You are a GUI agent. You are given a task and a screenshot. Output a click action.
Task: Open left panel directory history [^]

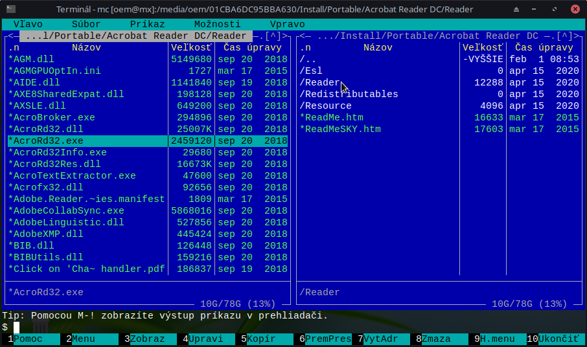tap(273, 36)
